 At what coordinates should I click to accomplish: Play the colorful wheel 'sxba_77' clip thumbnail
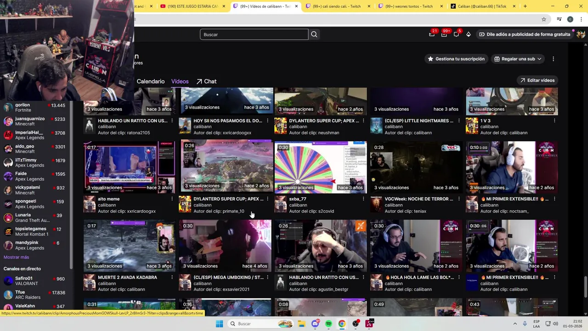pos(321,167)
